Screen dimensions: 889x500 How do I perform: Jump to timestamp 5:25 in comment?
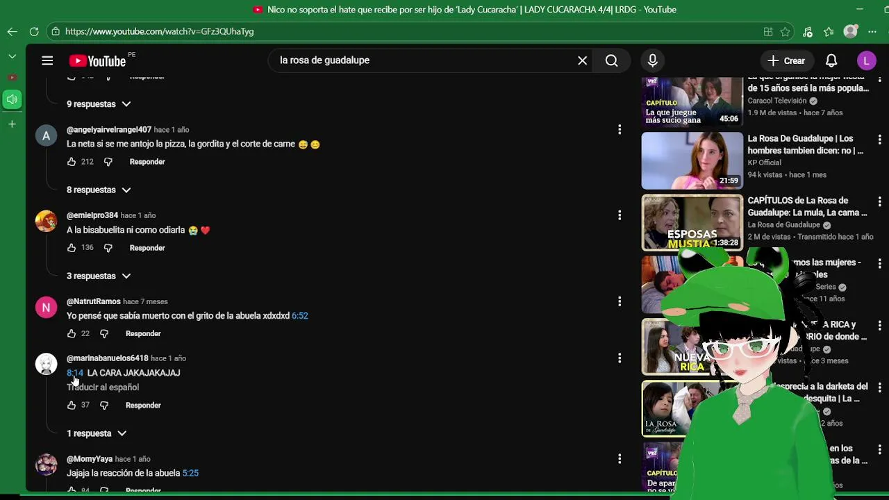pos(190,474)
